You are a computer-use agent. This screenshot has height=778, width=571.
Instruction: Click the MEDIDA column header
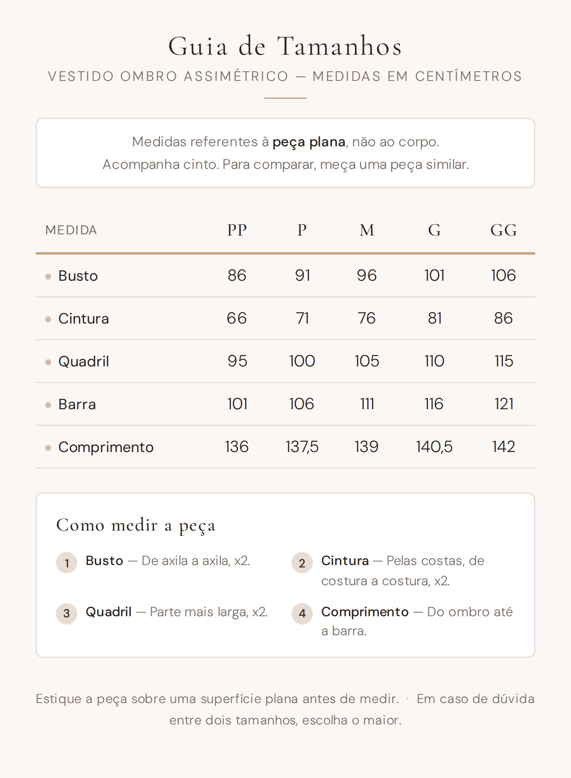(x=71, y=230)
